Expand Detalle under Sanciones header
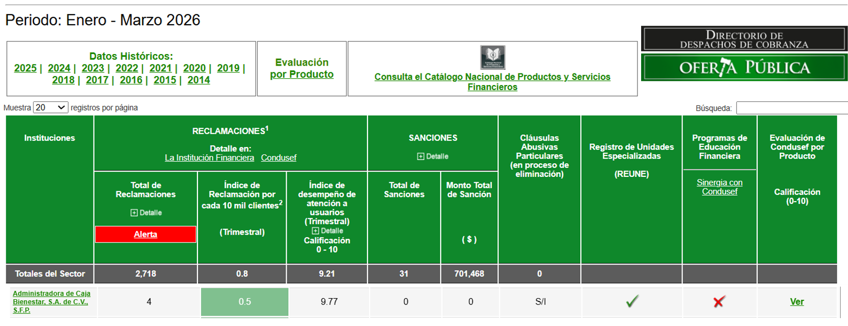Image resolution: width=848 pixels, height=326 pixels. tap(433, 156)
